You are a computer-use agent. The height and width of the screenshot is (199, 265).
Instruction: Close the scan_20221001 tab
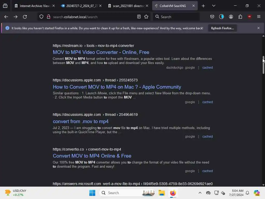coord(147,6)
